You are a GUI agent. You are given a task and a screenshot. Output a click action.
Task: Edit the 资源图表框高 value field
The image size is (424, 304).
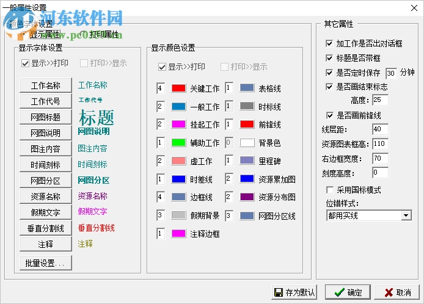click(x=380, y=143)
